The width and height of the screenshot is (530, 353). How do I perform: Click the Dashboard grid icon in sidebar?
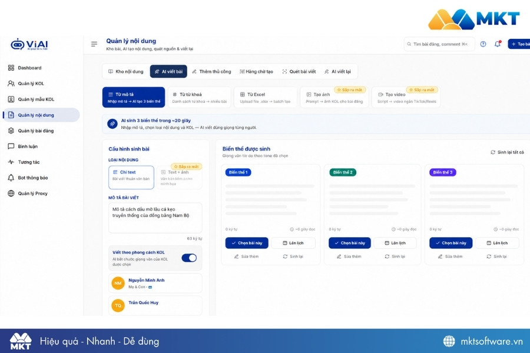11,68
